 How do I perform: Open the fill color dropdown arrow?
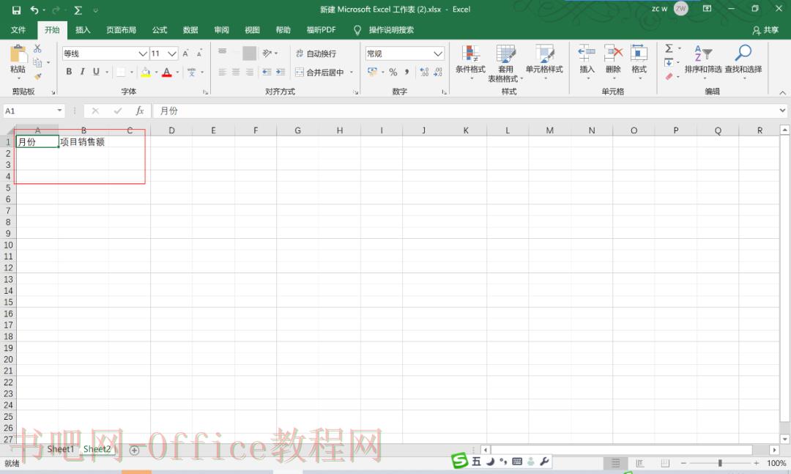(x=157, y=73)
